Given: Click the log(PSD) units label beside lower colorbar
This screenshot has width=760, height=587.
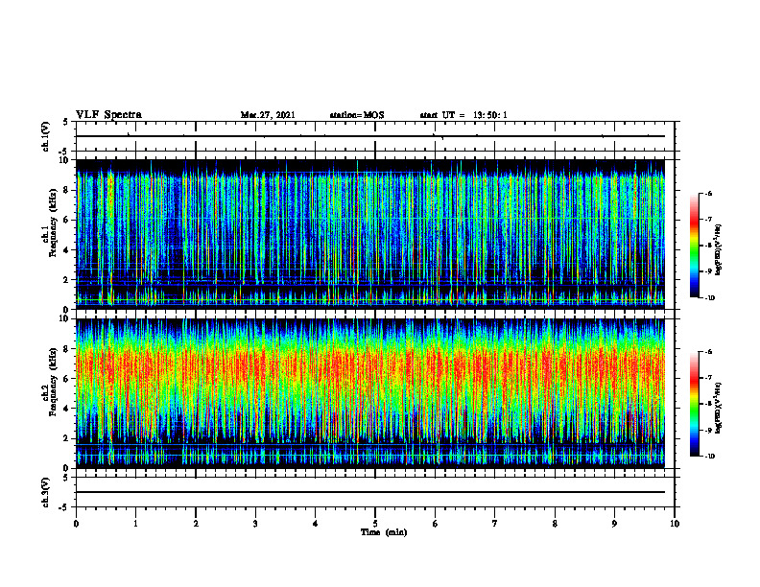Looking at the screenshot, I should 719,408.
